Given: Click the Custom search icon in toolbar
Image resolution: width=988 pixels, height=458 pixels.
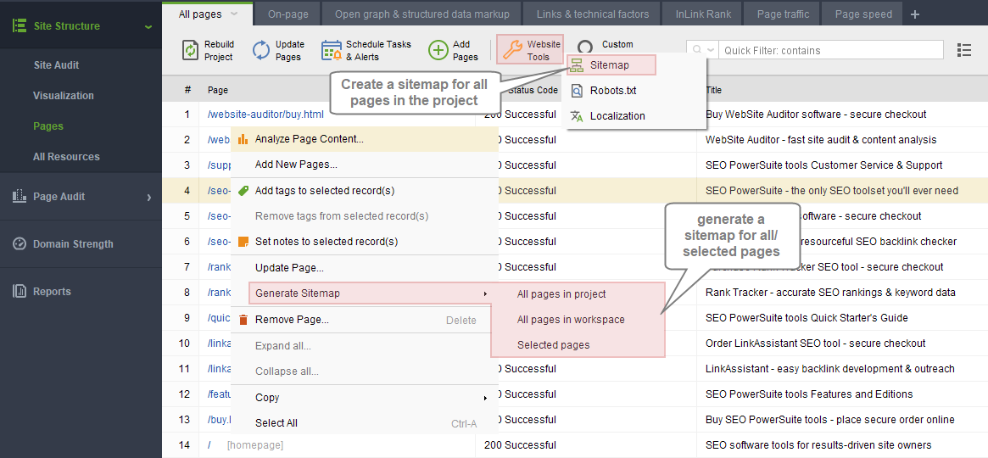Looking at the screenshot, I should tap(585, 47).
